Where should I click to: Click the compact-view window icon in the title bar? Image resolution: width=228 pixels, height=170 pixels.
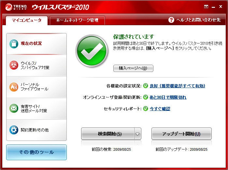coord(206,7)
